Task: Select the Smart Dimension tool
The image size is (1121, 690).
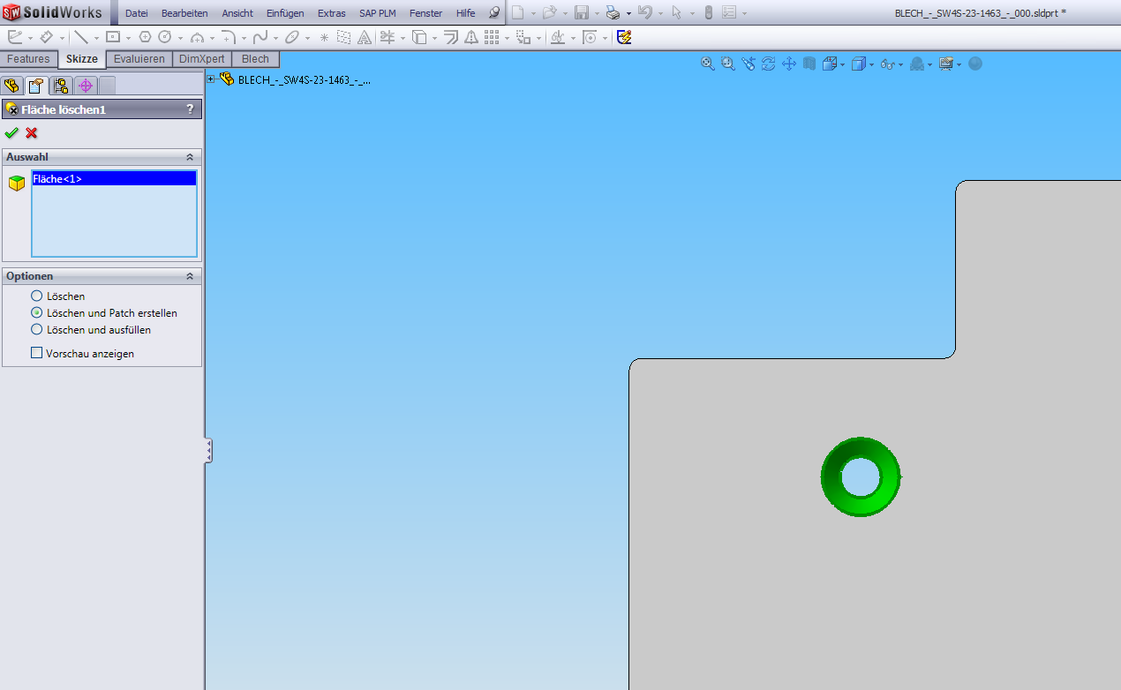Action: point(47,37)
